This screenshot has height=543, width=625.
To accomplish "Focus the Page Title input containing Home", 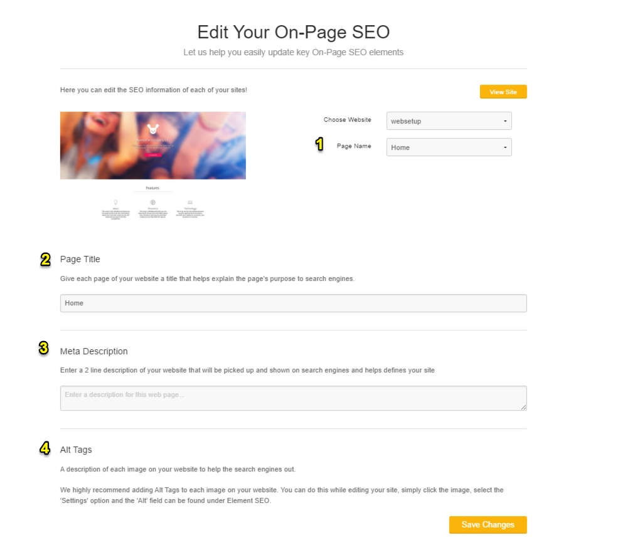I will 294,303.
